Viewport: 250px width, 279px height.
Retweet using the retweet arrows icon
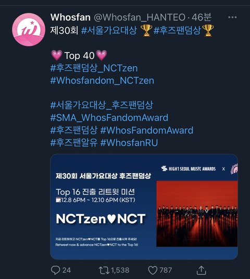click(x=104, y=270)
